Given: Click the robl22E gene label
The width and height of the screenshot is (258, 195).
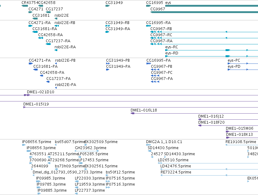Looking at the screenshot, I should pyautogui.click(x=62, y=15).
